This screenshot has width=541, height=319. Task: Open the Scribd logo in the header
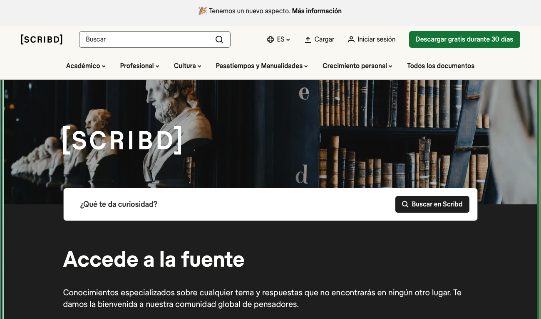pyautogui.click(x=42, y=39)
